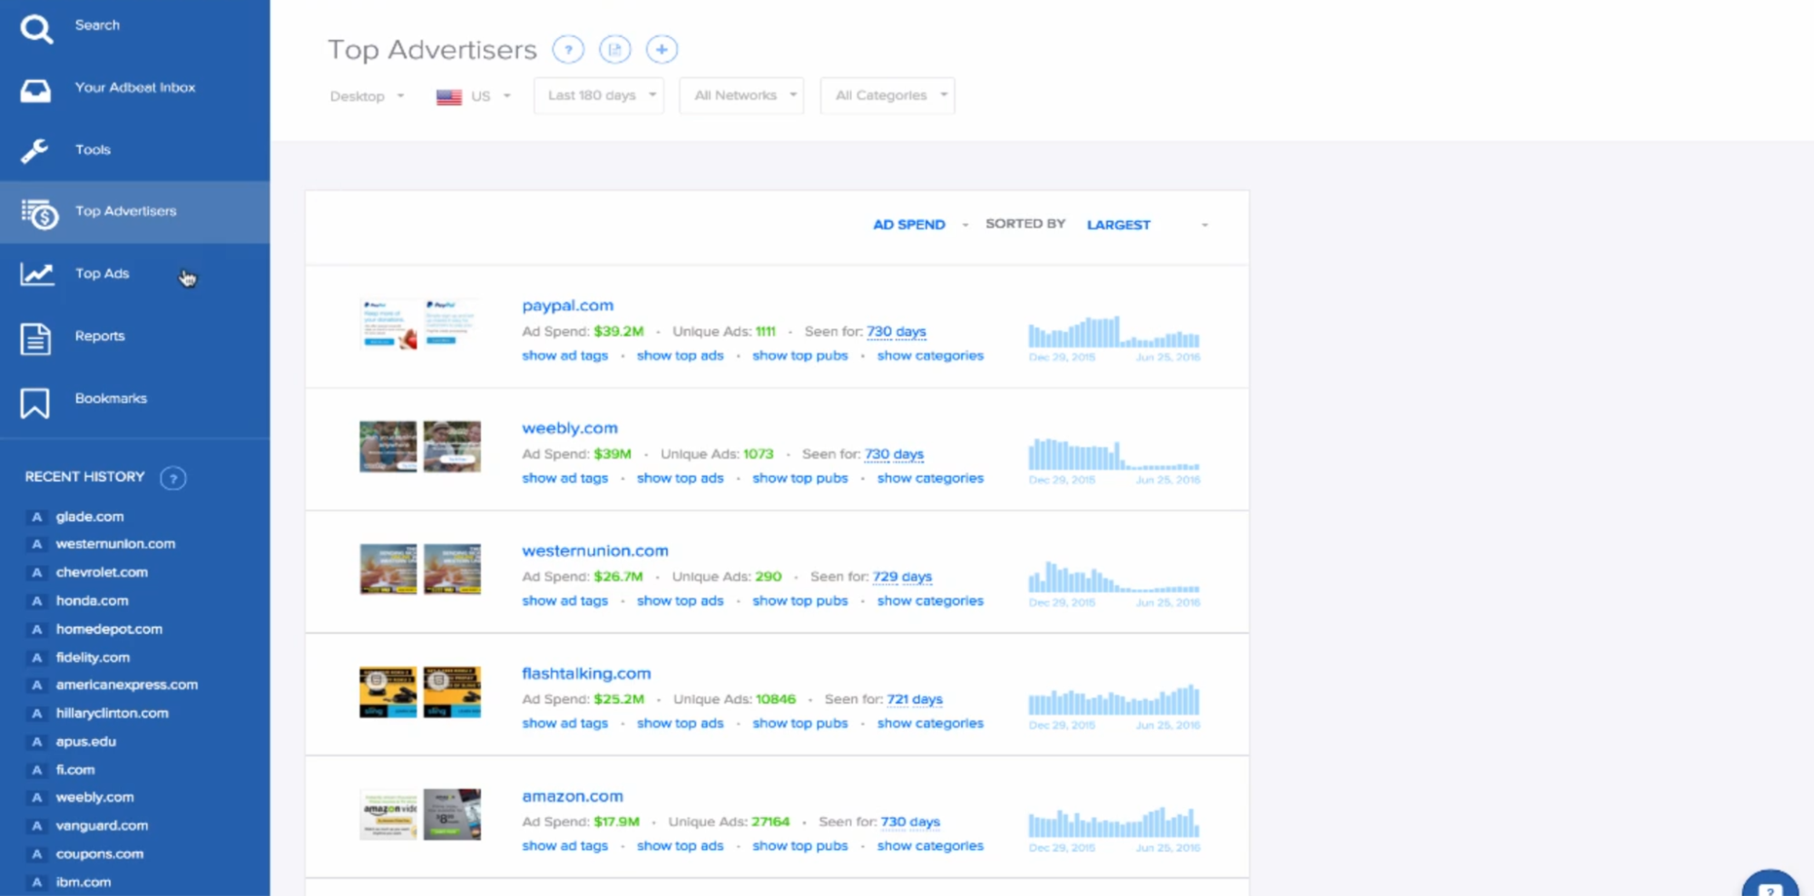Screen dimensions: 1814x896
Task: Select Your Adbeat Inbox menu item
Action: pos(134,88)
